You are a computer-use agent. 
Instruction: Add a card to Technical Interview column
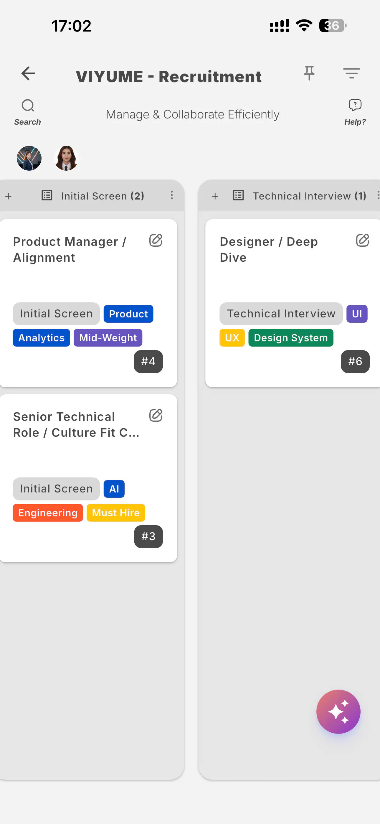coord(215,196)
